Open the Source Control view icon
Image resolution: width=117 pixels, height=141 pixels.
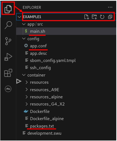point(8,41)
